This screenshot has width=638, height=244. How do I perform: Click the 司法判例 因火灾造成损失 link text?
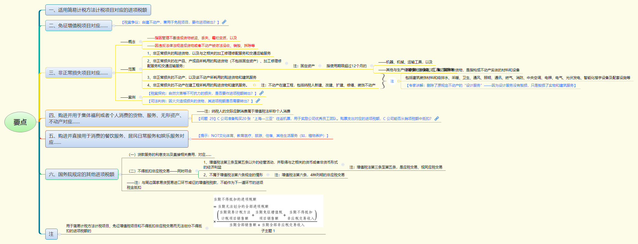point(200,101)
